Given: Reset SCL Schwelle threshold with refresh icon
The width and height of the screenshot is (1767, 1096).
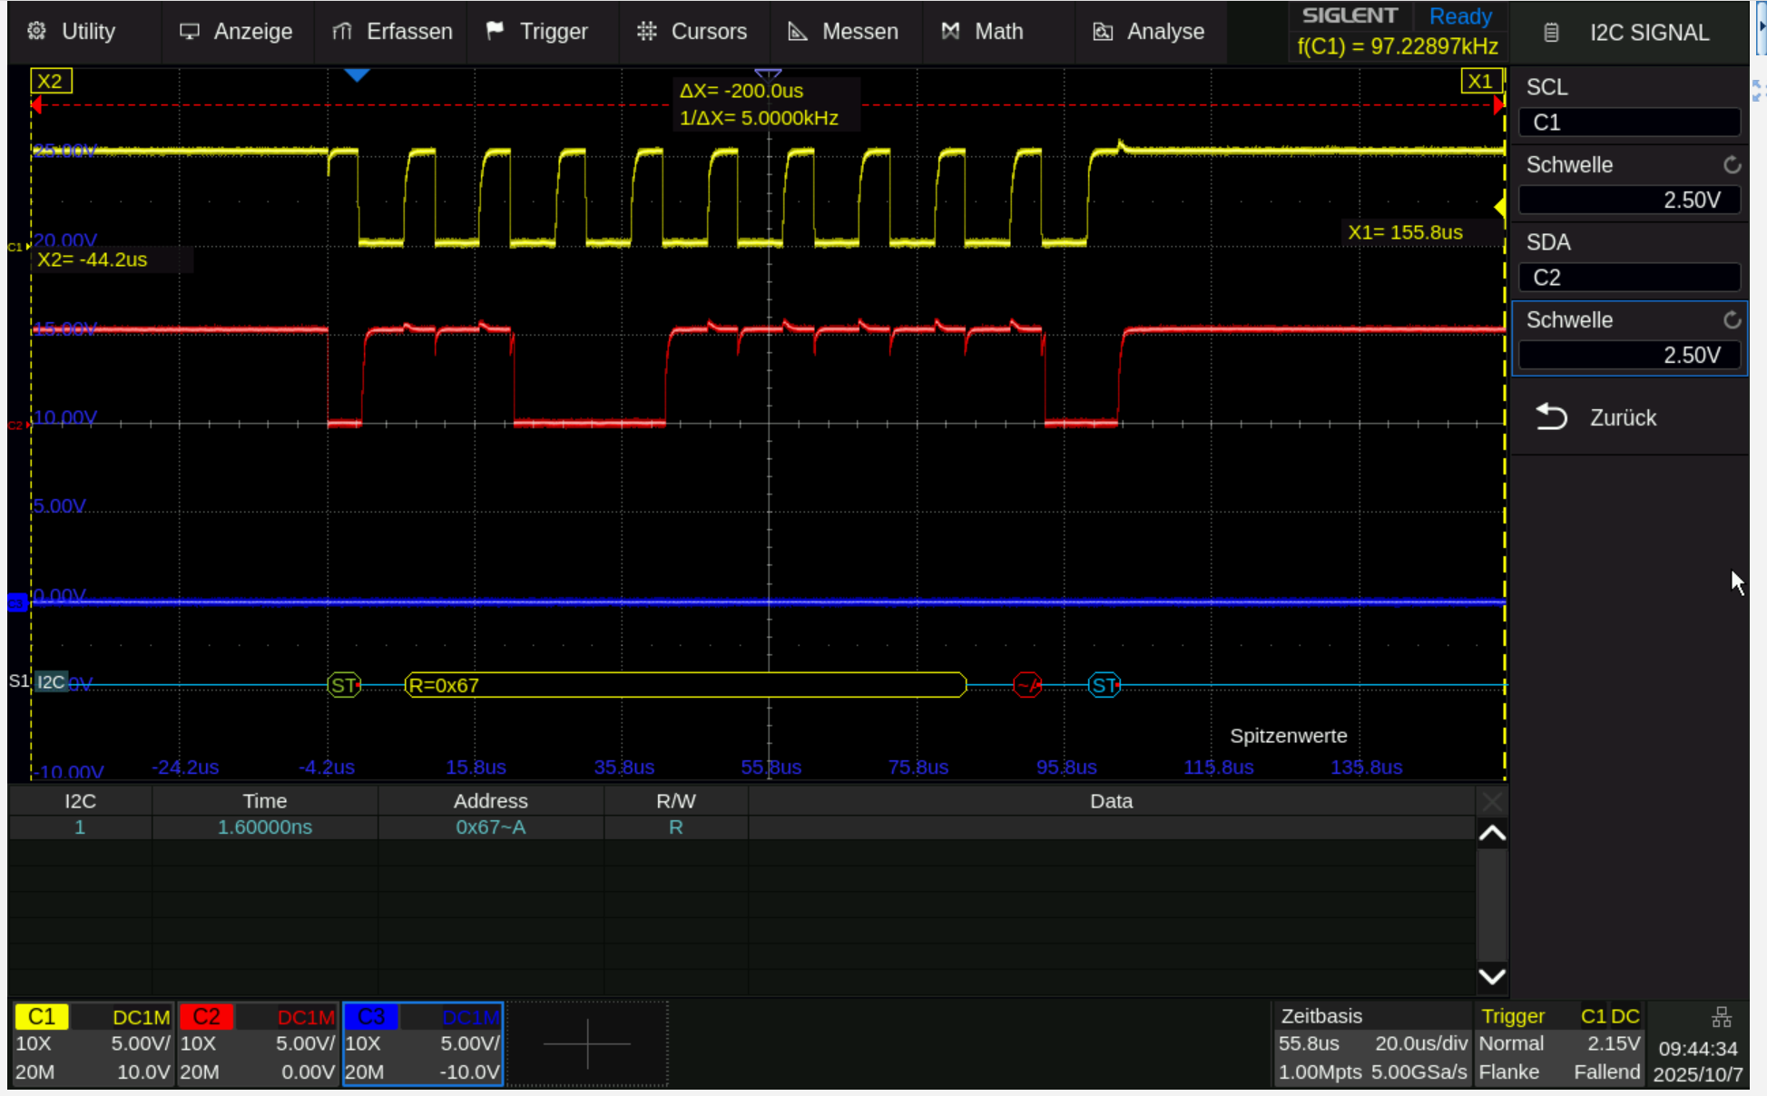Looking at the screenshot, I should 1732,165.
